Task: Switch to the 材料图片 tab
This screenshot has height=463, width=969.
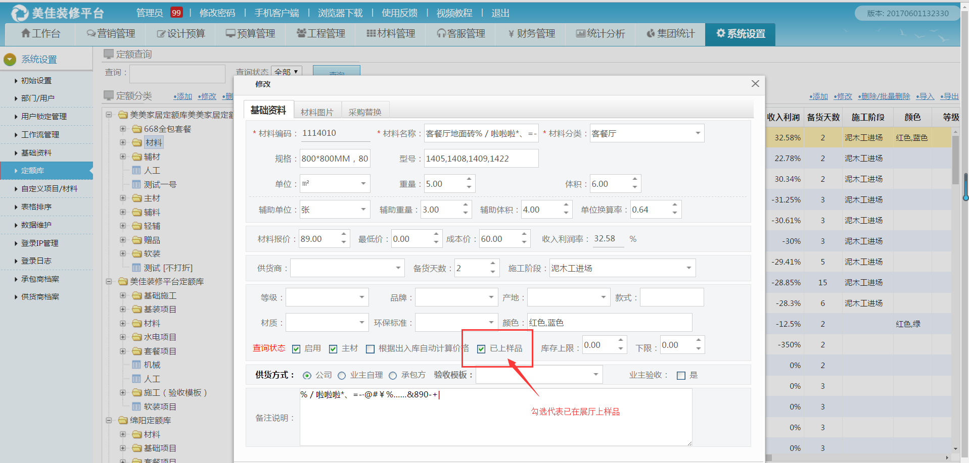Action: coord(317,112)
